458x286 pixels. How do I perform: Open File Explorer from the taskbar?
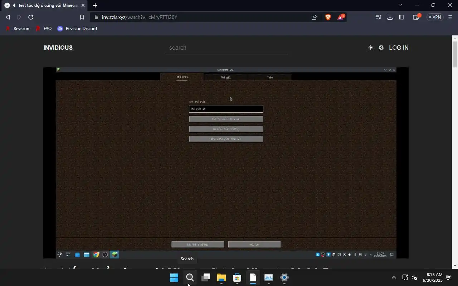(221, 277)
